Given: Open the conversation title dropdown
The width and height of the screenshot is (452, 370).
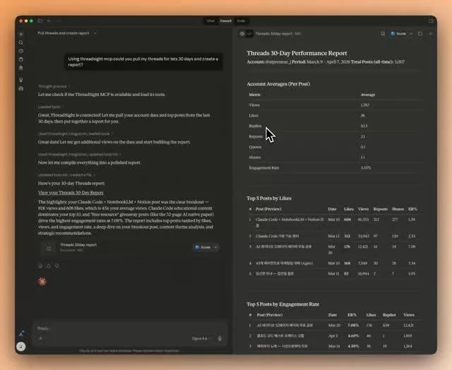Looking at the screenshot, I should (x=95, y=33).
